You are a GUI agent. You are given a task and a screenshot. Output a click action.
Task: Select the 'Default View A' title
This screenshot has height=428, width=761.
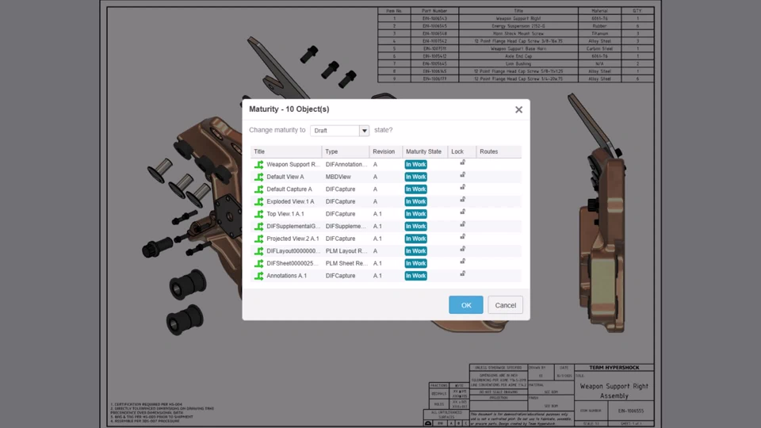coord(285,177)
